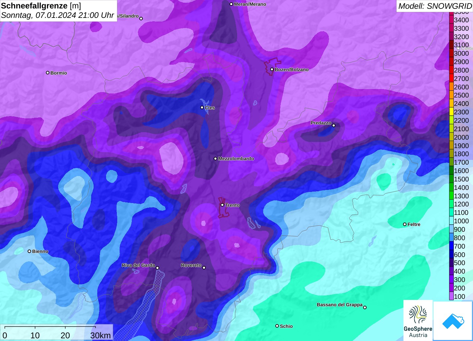Click the Bozen/Bolzano label text
This screenshot has width=473, height=341.
pyautogui.click(x=292, y=69)
